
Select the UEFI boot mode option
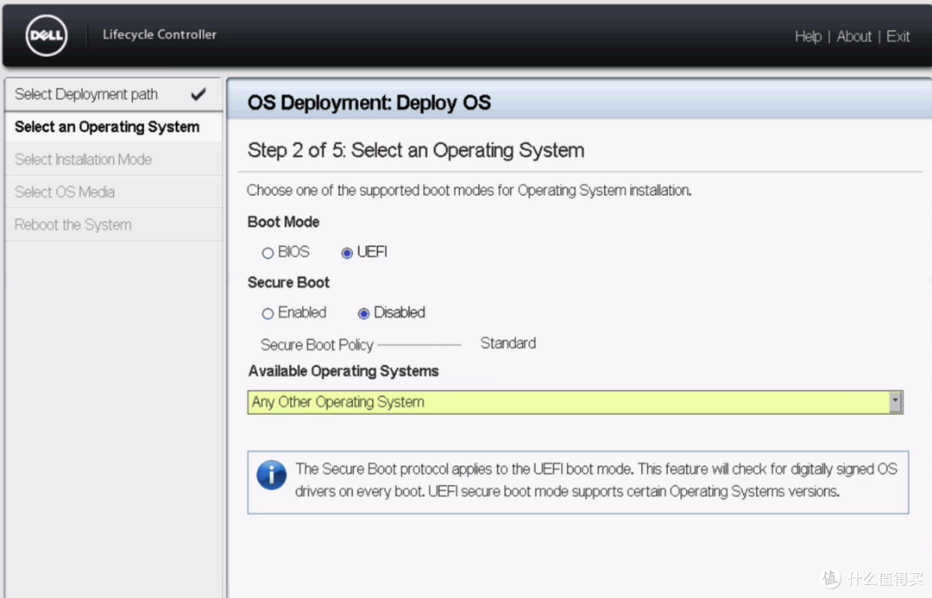347,253
